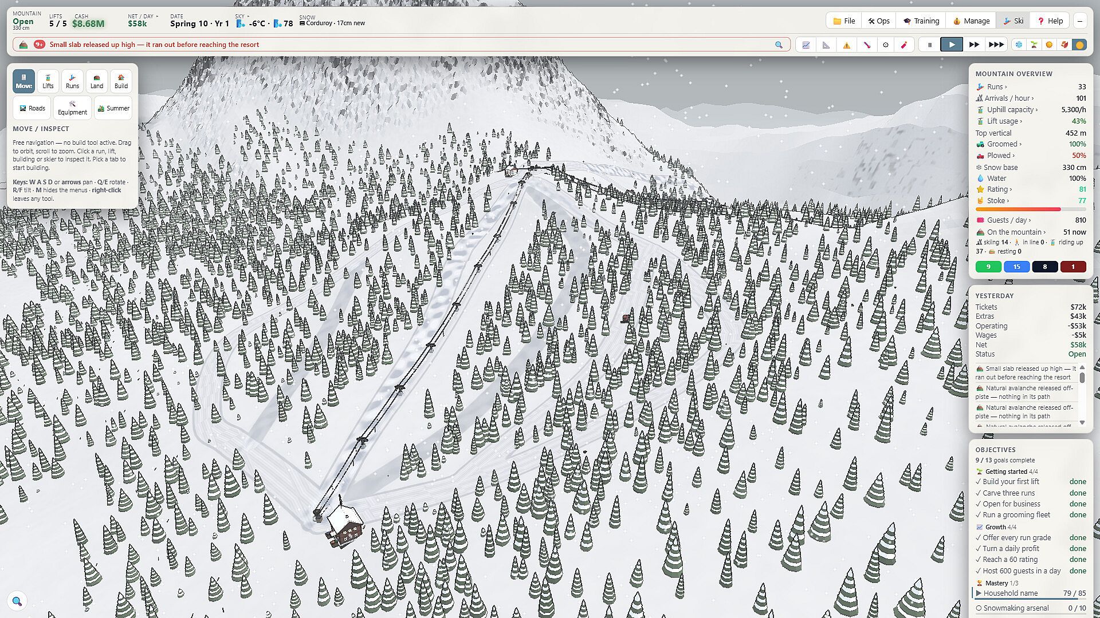Screen dimensions: 1100x618
Task: Click the sky temperature -6°C reading
Action: click(x=257, y=23)
